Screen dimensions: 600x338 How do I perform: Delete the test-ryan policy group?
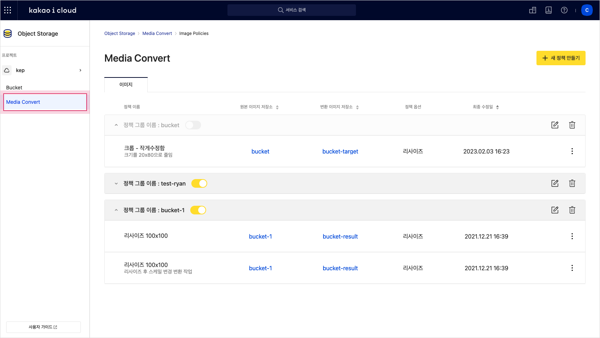[x=572, y=183]
